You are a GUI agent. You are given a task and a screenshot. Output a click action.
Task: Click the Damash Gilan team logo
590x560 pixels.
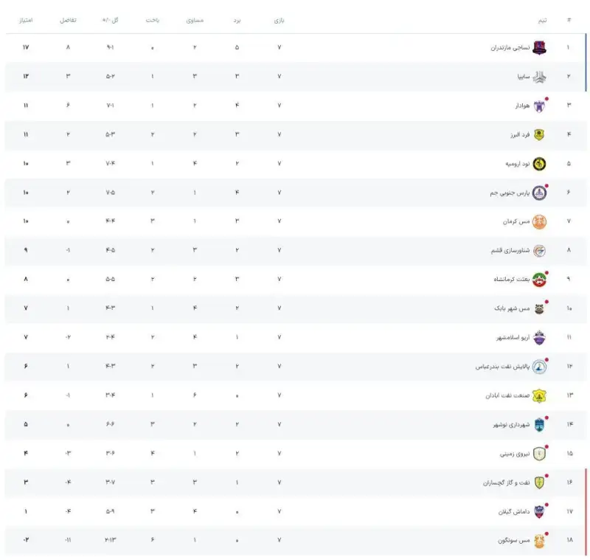coord(540,511)
